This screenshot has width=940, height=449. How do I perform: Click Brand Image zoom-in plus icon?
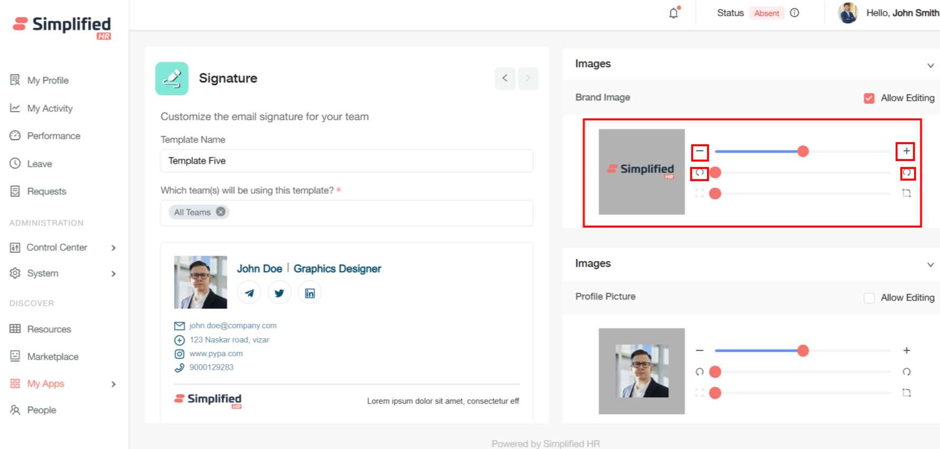tap(906, 151)
